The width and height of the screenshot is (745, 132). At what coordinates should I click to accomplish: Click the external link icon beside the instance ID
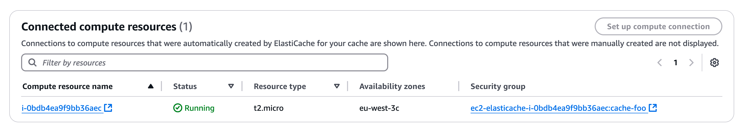click(108, 108)
